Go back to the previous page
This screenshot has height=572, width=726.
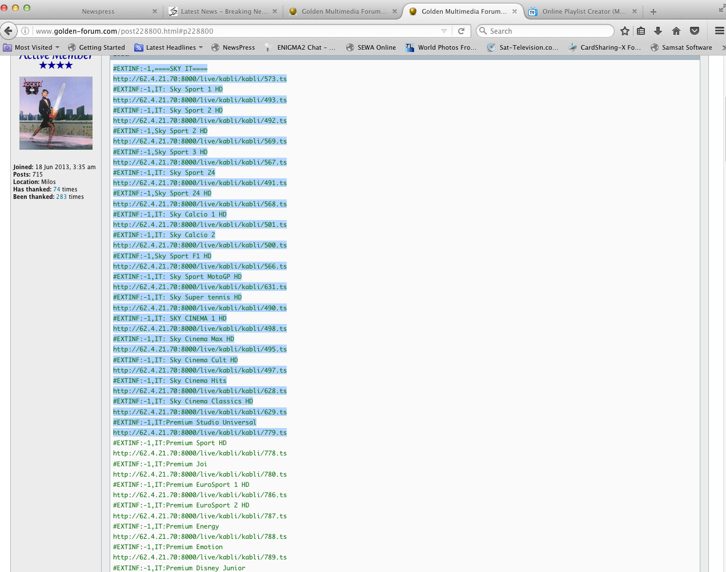coord(8,31)
